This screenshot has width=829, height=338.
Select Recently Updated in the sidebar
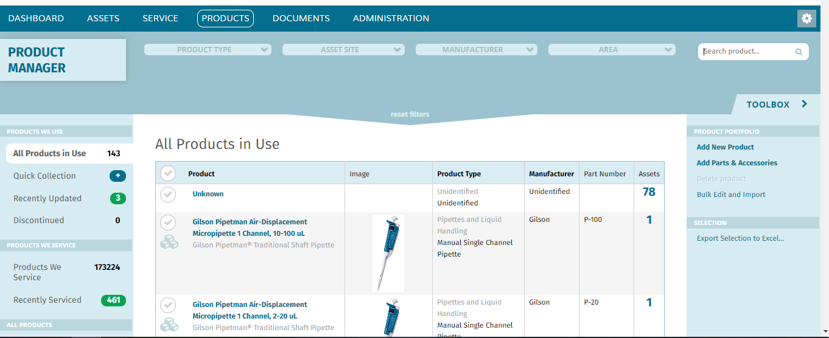(47, 198)
